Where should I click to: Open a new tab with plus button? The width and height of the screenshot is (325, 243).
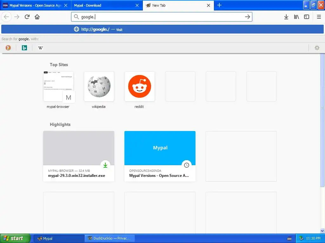coord(219,5)
